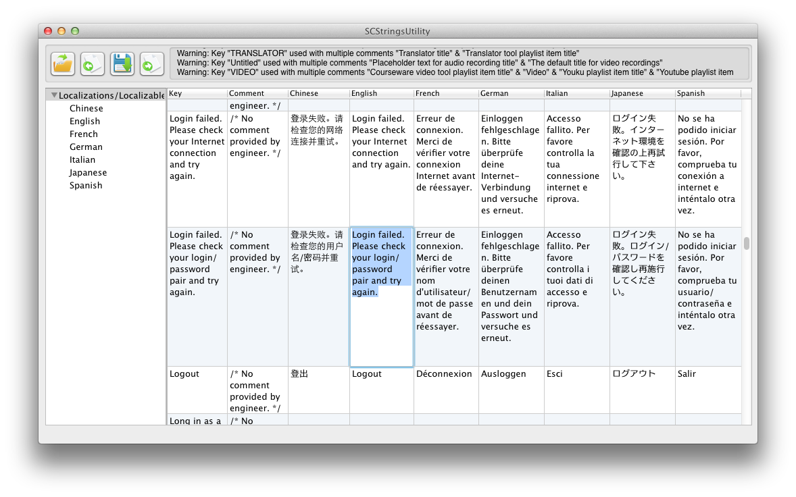Image resolution: width=796 pixels, height=497 pixels.
Task: Click the Spanish cell containing 'usuario/contraseña'
Action: click(x=708, y=296)
